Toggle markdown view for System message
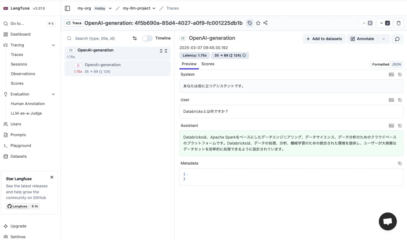Screen dimensions: 407x240 click(x=391, y=75)
